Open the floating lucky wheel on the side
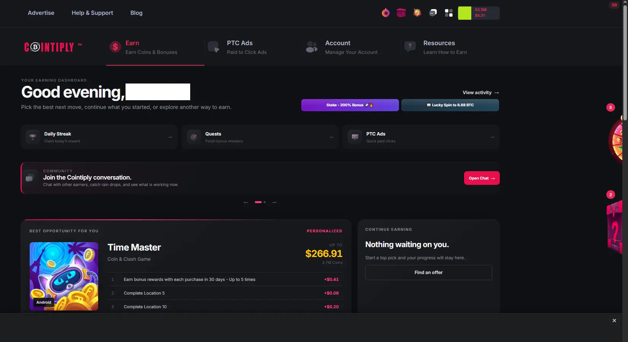The height and width of the screenshot is (342, 628). [x=616, y=140]
